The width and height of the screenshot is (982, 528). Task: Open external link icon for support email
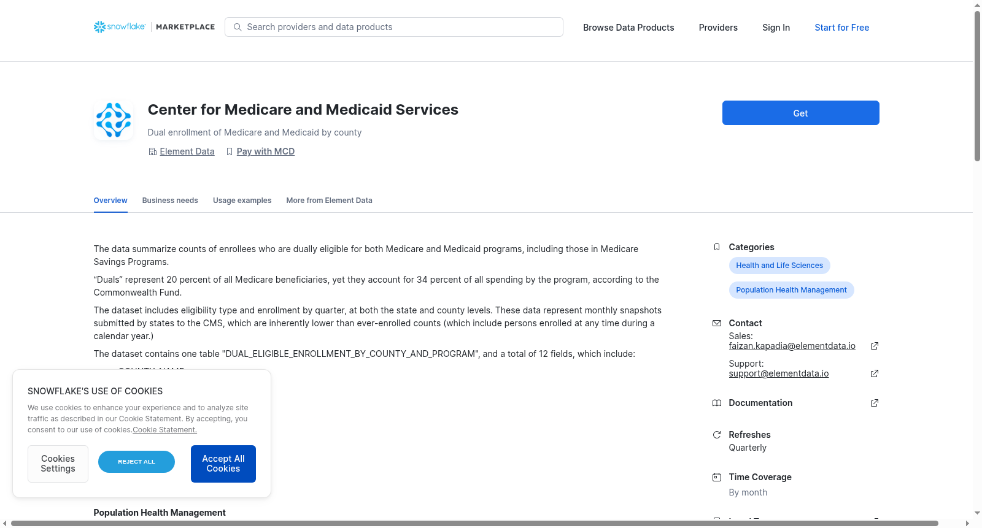875,373
